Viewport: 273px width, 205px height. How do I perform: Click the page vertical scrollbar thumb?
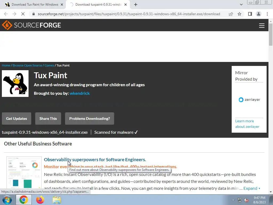(x=271, y=34)
